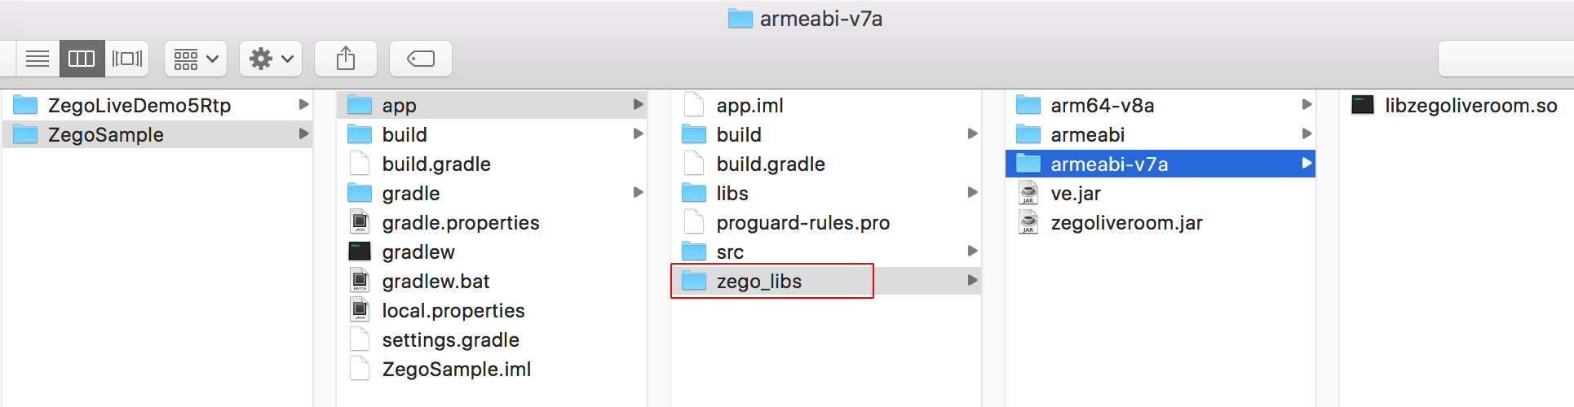
Task: Expand the ZegoSample folder arrow
Action: tap(303, 134)
